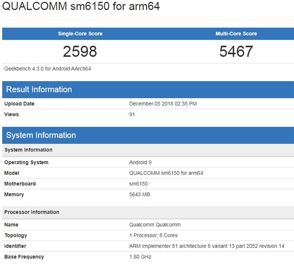Select the 'ARM implementer 81 architecture 8' identifier value
Image resolution: width=294 pixels, height=267 pixels.
[x=207, y=246]
